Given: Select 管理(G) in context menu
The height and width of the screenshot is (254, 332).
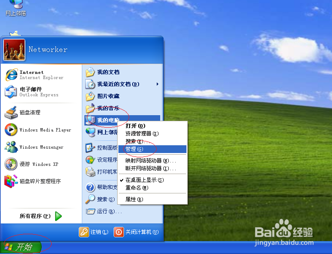Looking at the screenshot, I should (x=152, y=149).
